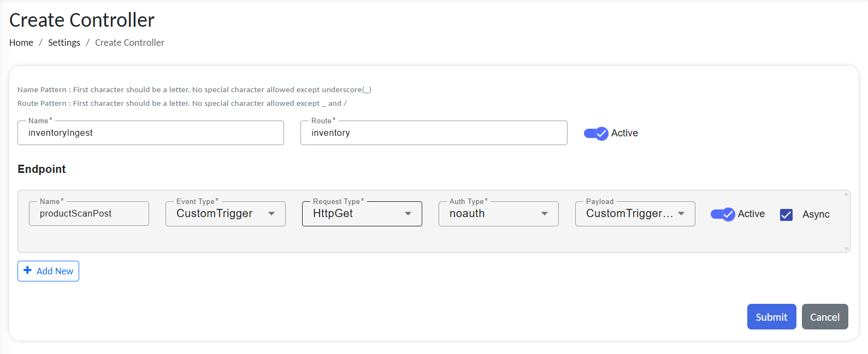Click into the Route input field
This screenshot has height=354, width=868.
point(433,133)
